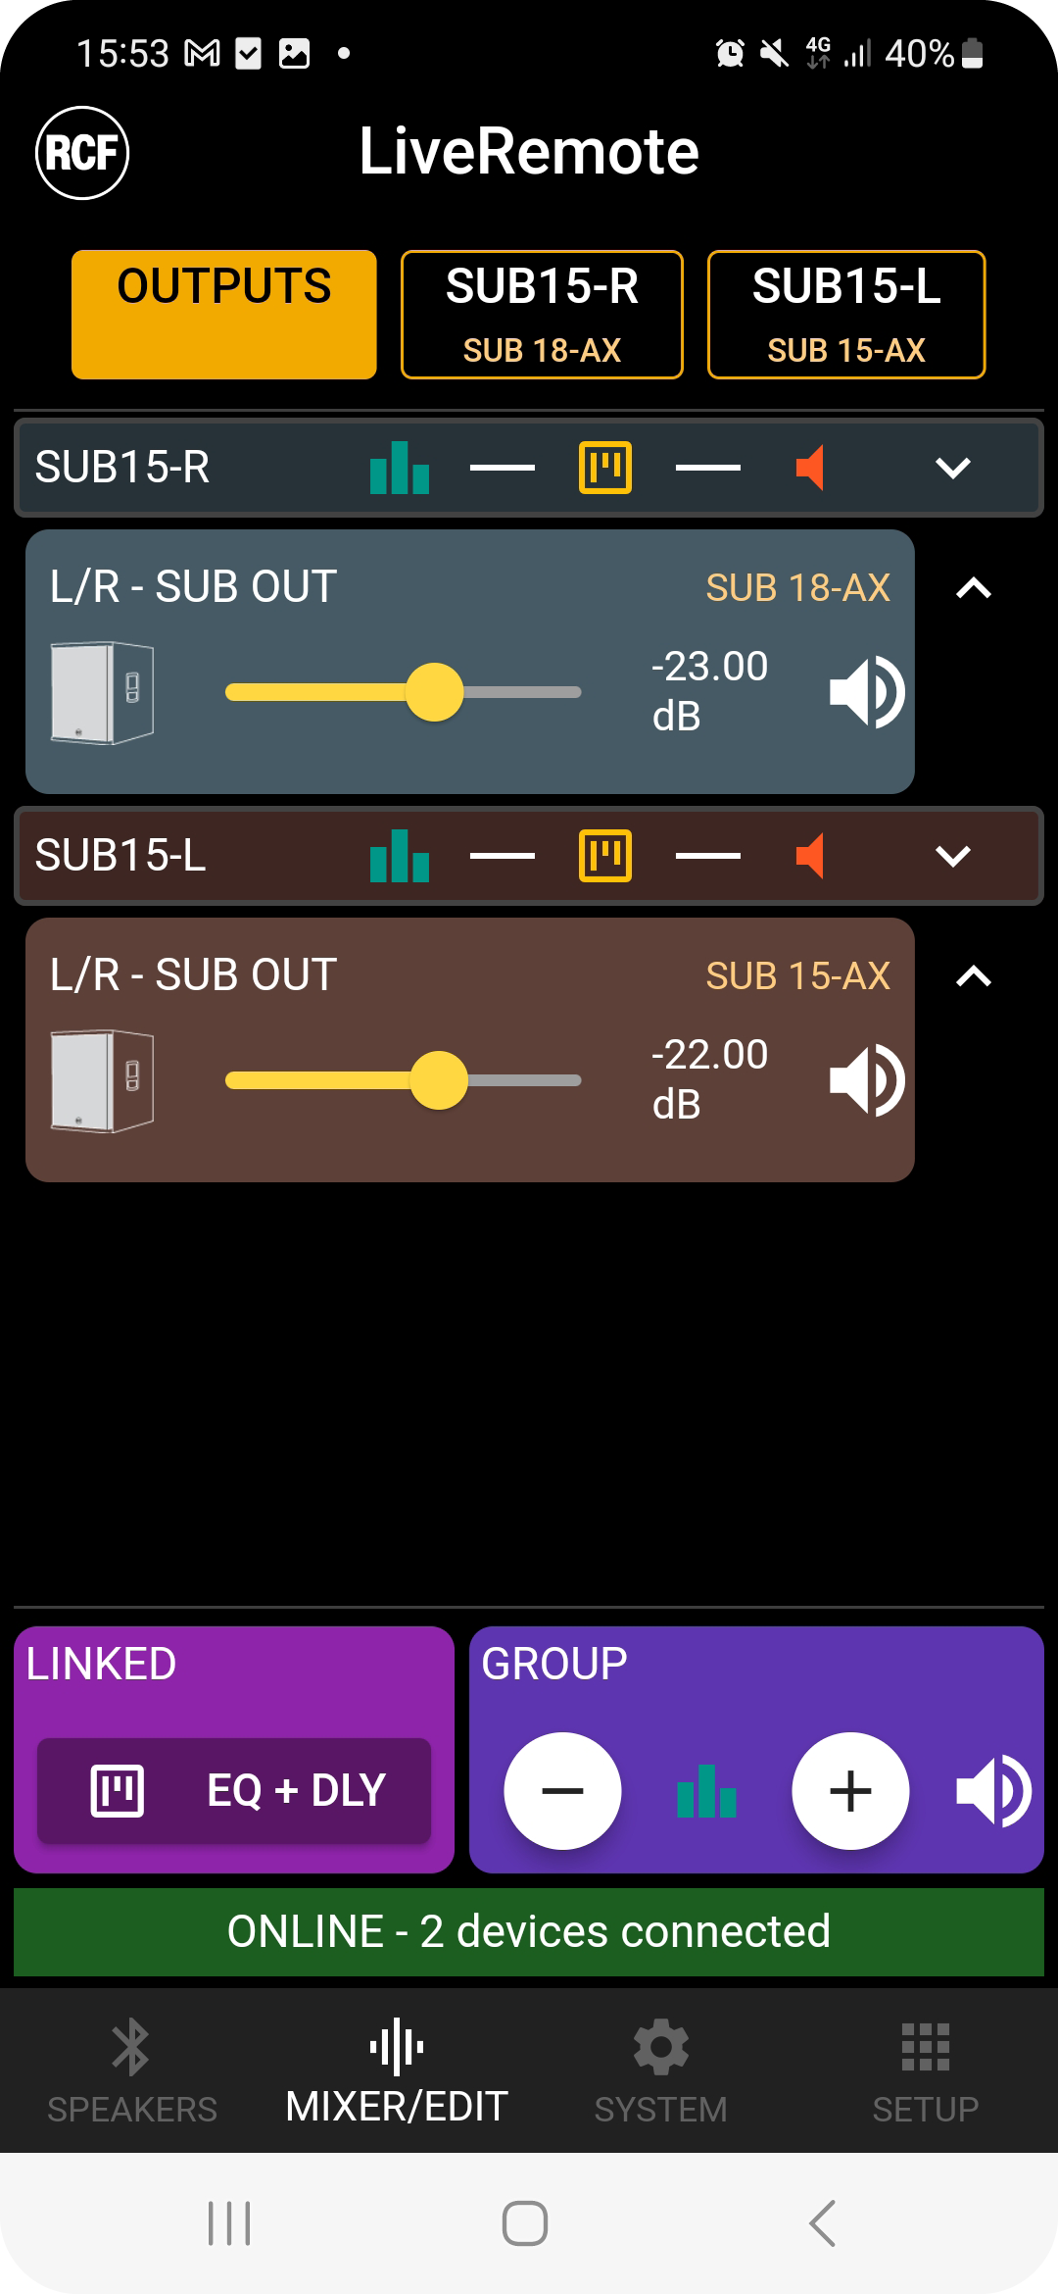1058x2294 pixels.
Task: Mute the SUB 18-AX output
Action: point(866,692)
